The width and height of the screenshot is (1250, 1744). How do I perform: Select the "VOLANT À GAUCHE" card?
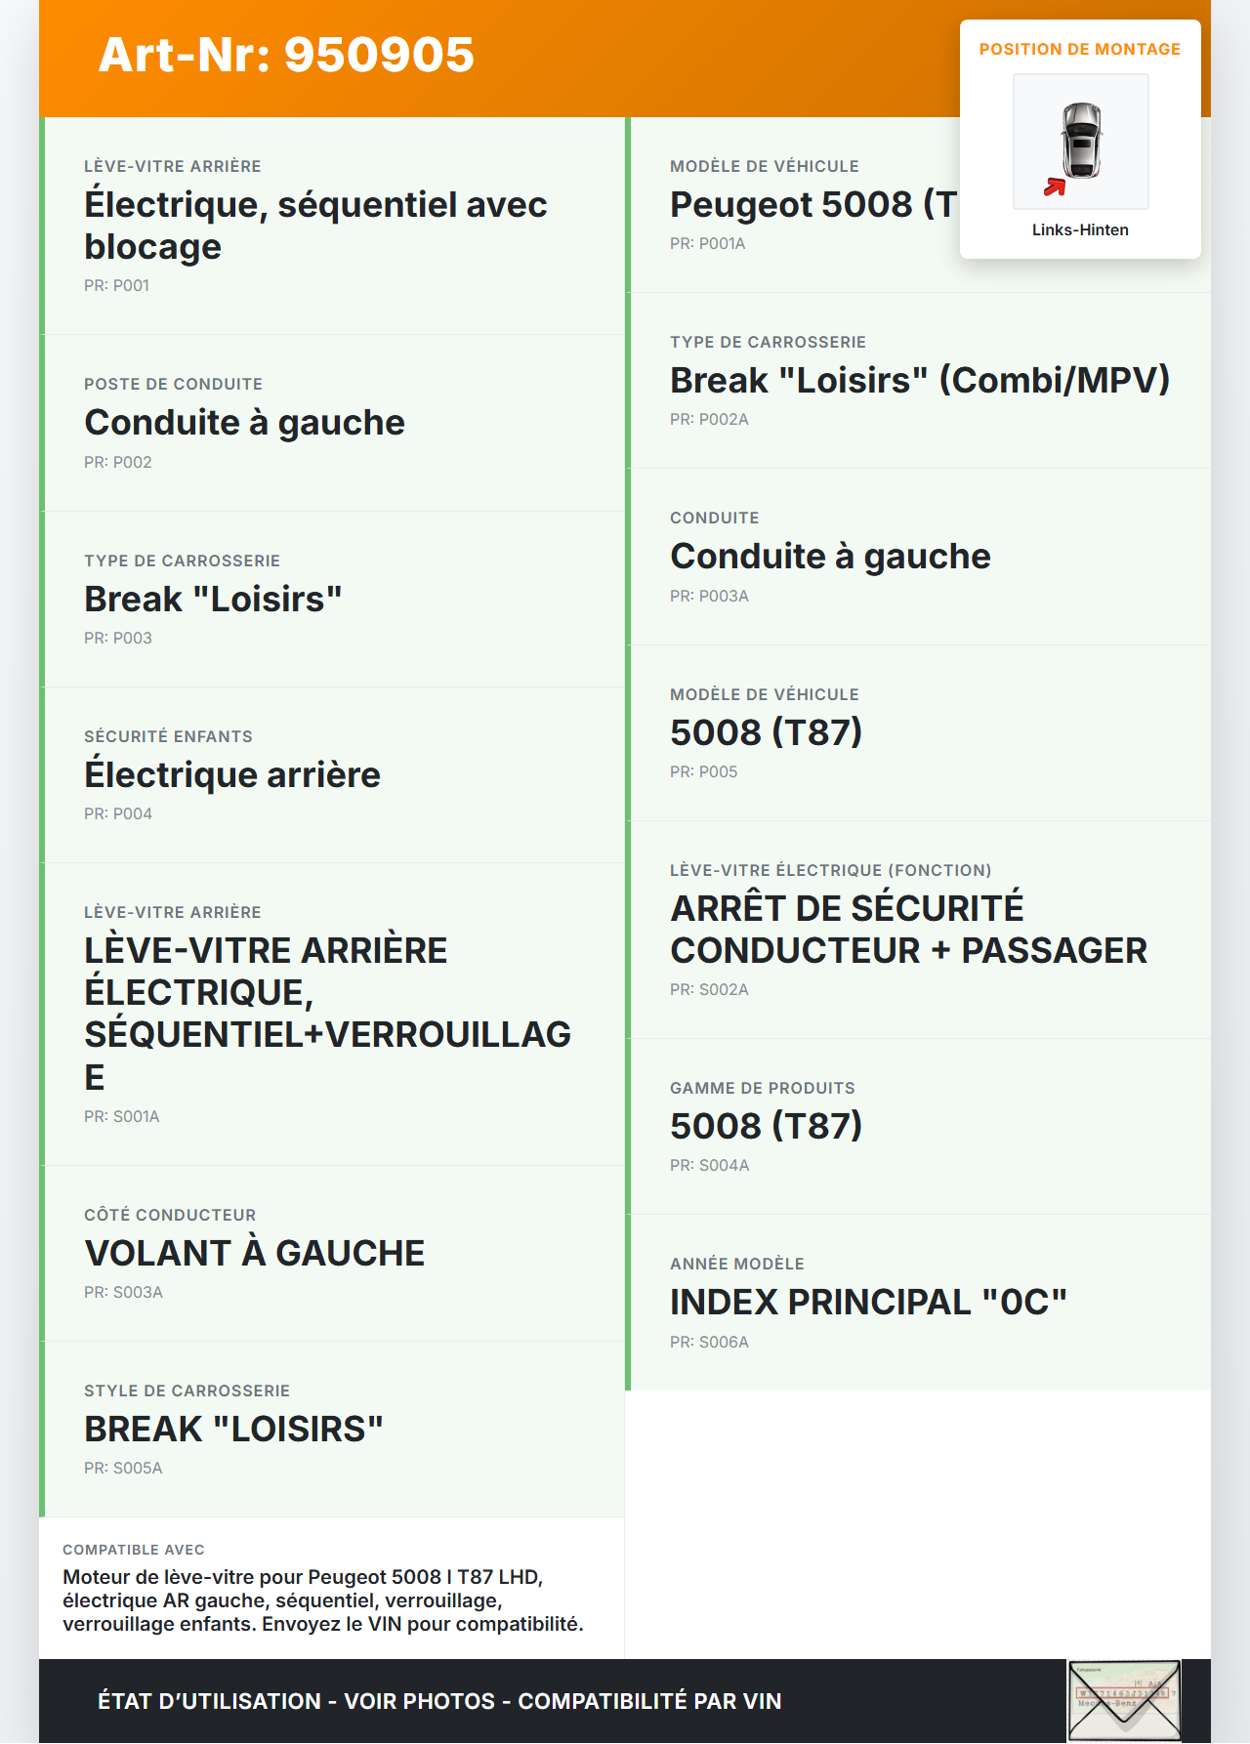[x=332, y=1254]
